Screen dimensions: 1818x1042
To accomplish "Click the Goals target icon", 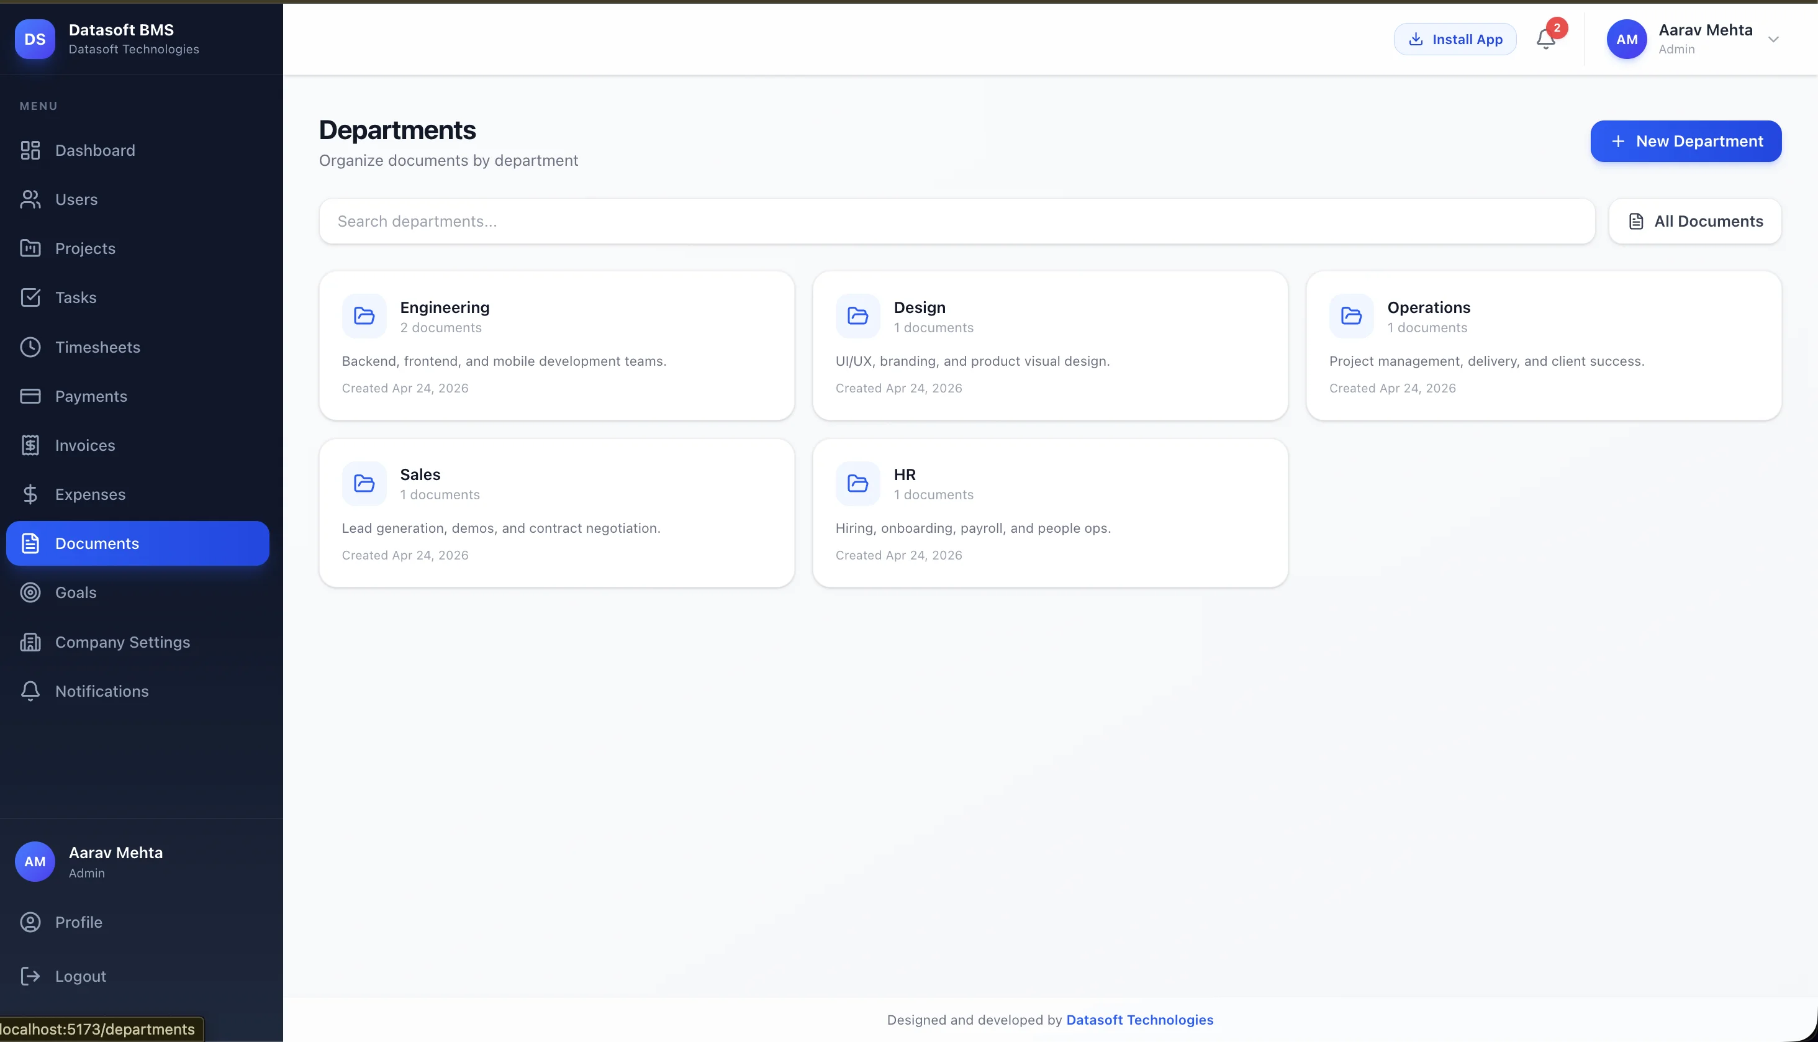I will click(30, 592).
